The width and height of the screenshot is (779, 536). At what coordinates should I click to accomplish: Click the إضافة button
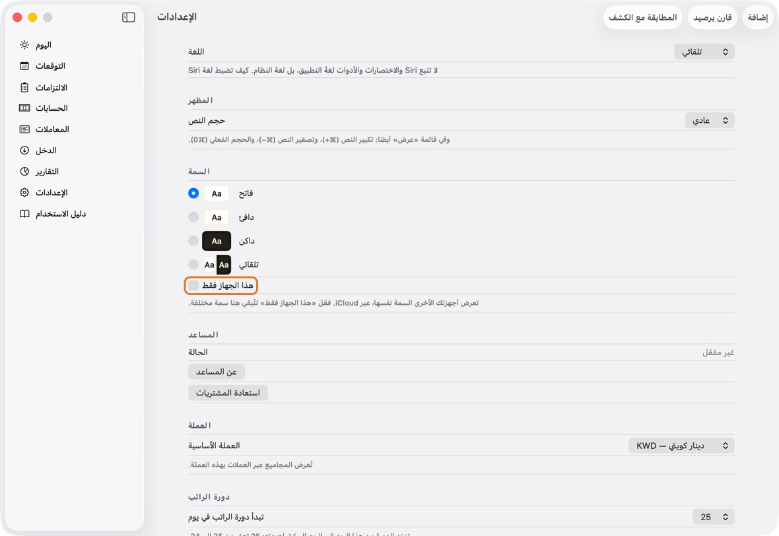(758, 17)
